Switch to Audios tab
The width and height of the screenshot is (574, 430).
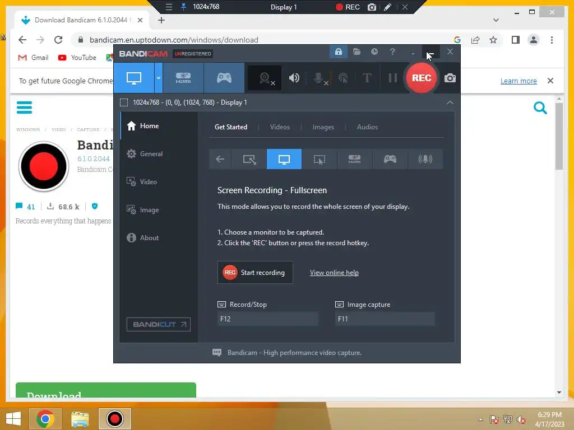(x=367, y=127)
